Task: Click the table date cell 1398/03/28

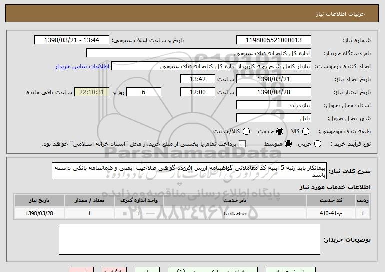Action: point(39,213)
